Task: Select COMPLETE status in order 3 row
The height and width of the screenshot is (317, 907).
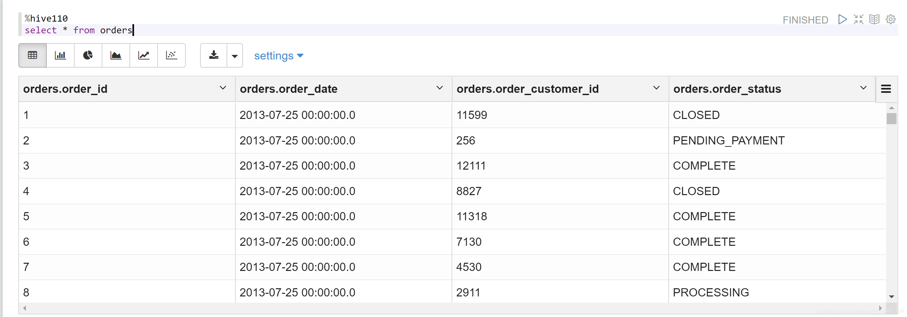Action: click(x=777, y=166)
